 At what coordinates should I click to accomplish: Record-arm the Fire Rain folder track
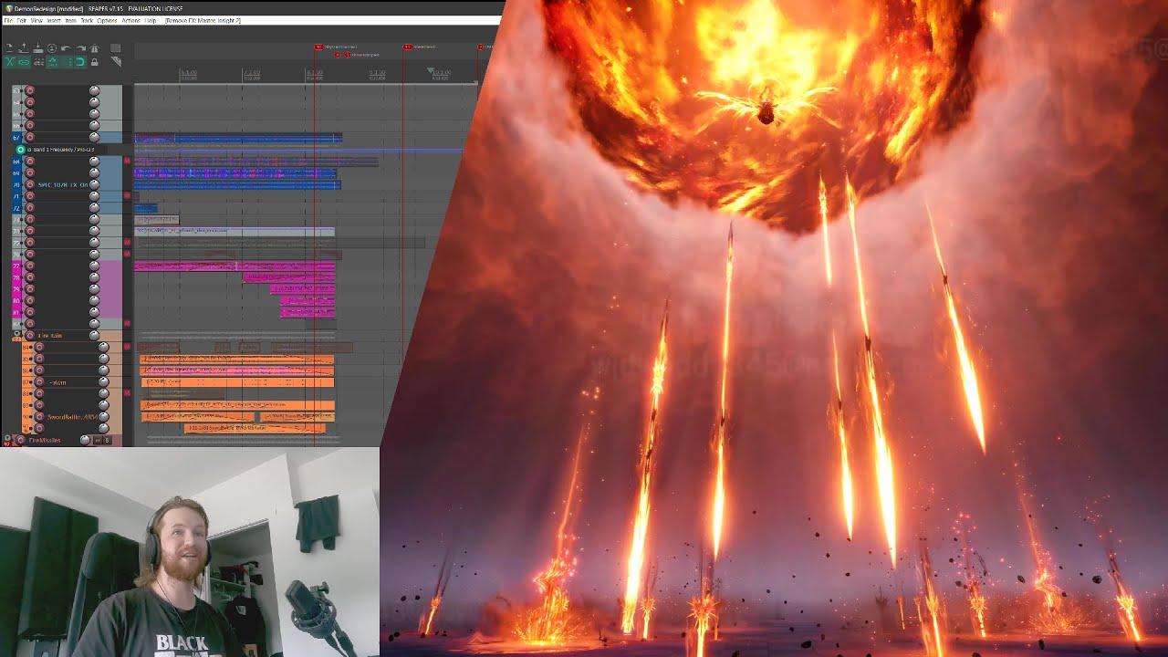click(x=30, y=336)
